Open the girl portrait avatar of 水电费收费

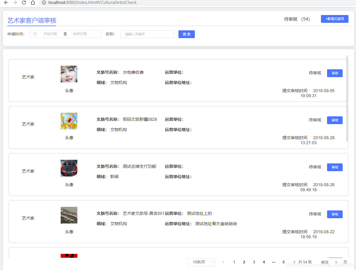point(69,74)
